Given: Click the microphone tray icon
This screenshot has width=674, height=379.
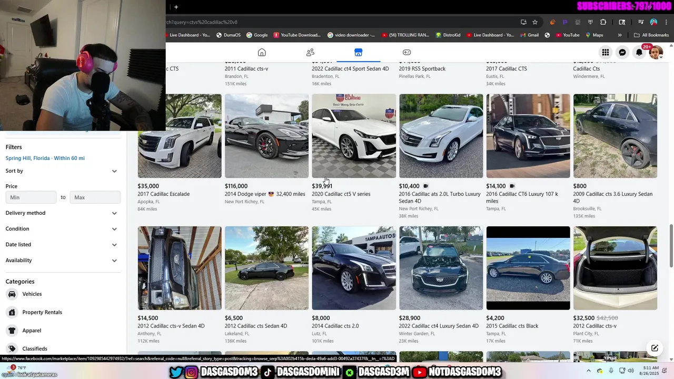Looking at the screenshot, I should pyautogui.click(x=611, y=371).
